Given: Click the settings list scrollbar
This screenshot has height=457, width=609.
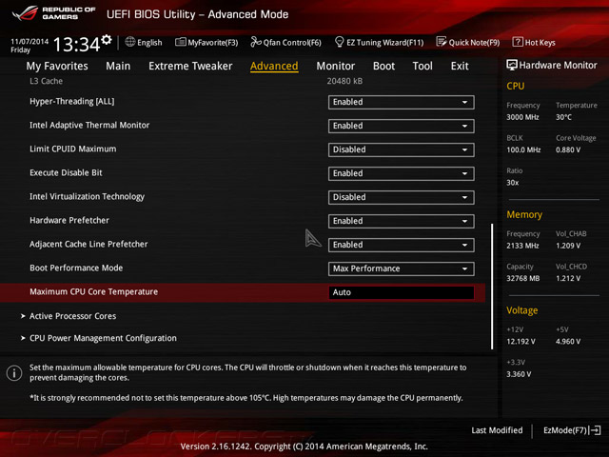Looking at the screenshot, I should pos(492,287).
